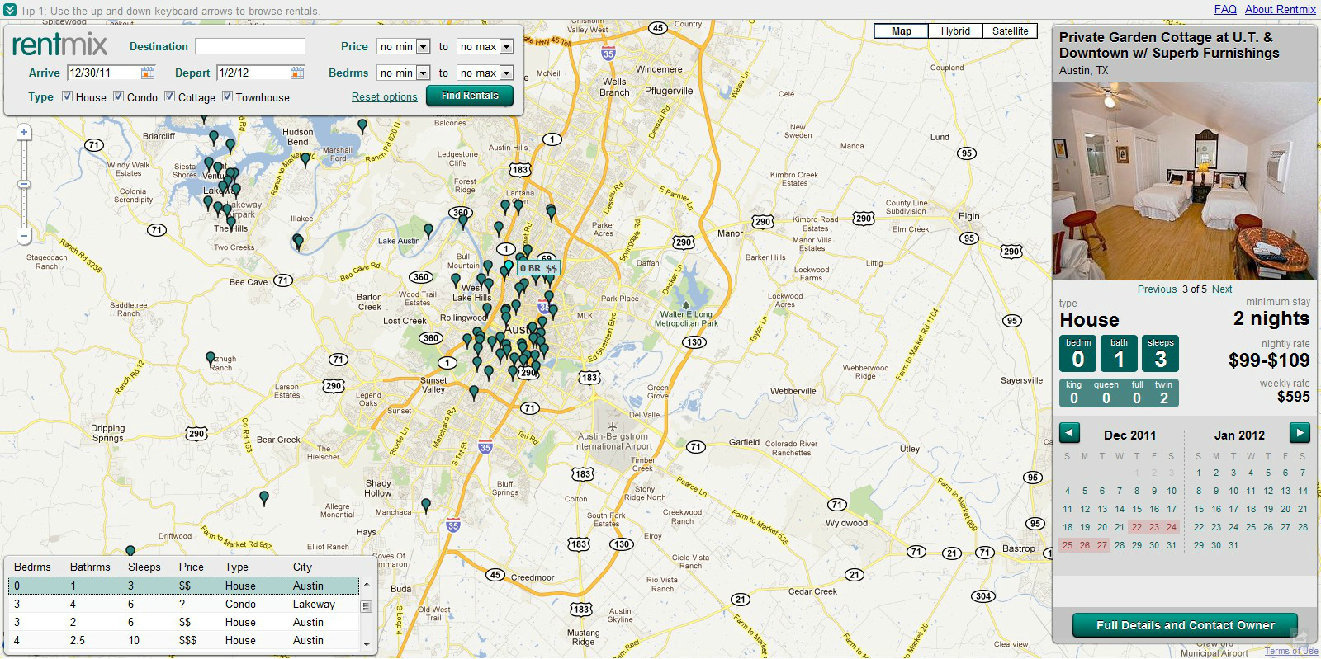Open the Arrive date calendar picker

[x=147, y=73]
